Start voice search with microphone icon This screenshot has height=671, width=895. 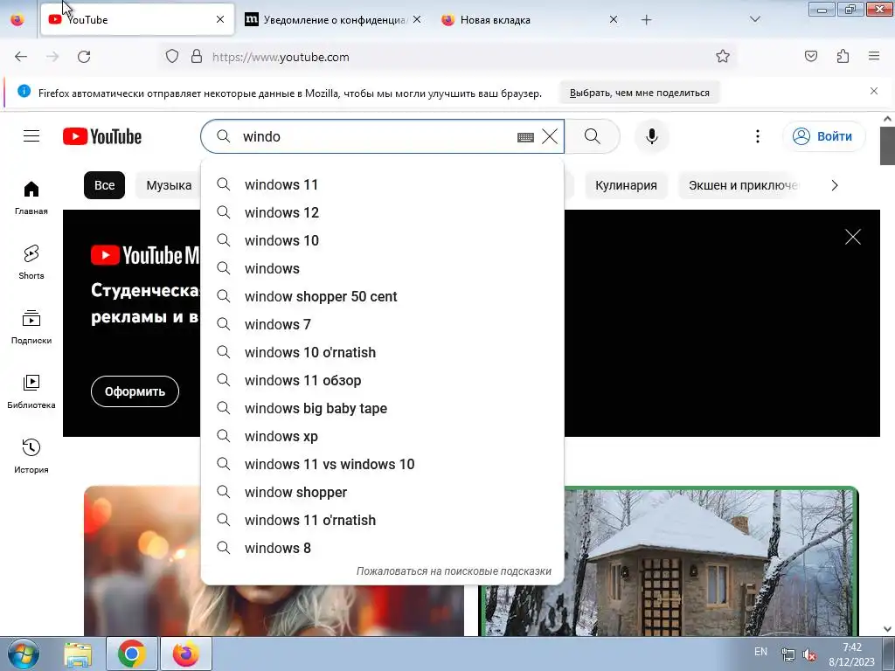pos(652,136)
